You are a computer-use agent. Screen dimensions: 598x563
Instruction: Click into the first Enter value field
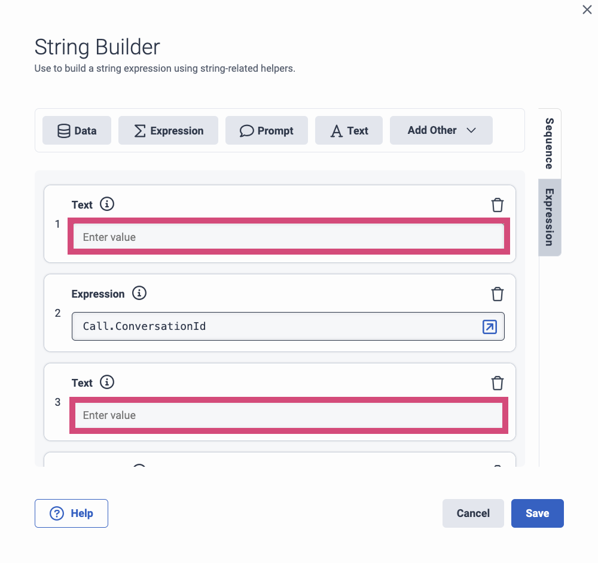click(x=288, y=237)
